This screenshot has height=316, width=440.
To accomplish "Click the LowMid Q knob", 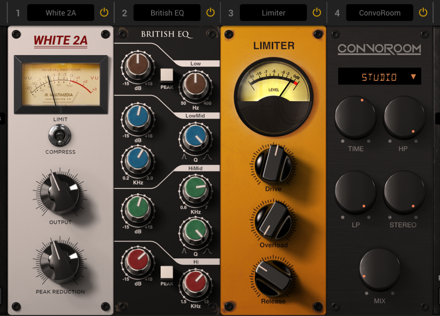I will click(196, 138).
